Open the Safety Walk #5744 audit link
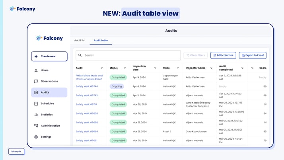The height and width of the screenshot is (160, 284). [x=87, y=86]
